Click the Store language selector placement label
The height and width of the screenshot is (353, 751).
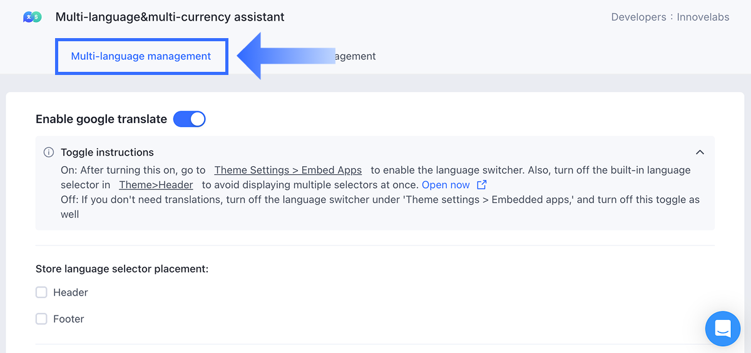pyautogui.click(x=122, y=269)
